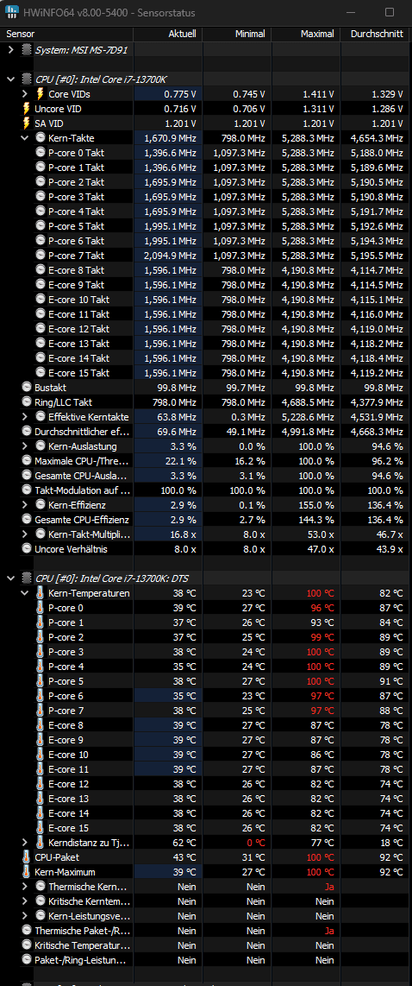The width and height of the screenshot is (412, 986).
Task: Select the E-core 10 Takt row
Action: pos(206,300)
